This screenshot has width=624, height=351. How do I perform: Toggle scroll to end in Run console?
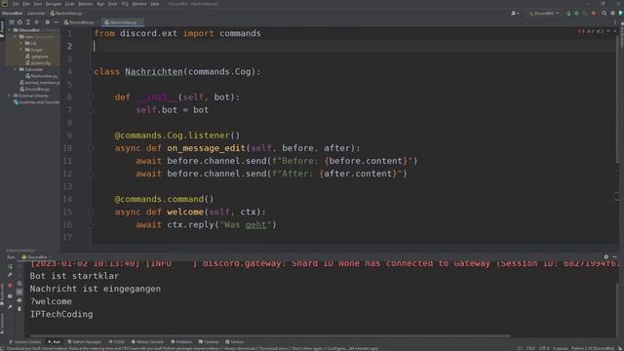[x=19, y=292]
